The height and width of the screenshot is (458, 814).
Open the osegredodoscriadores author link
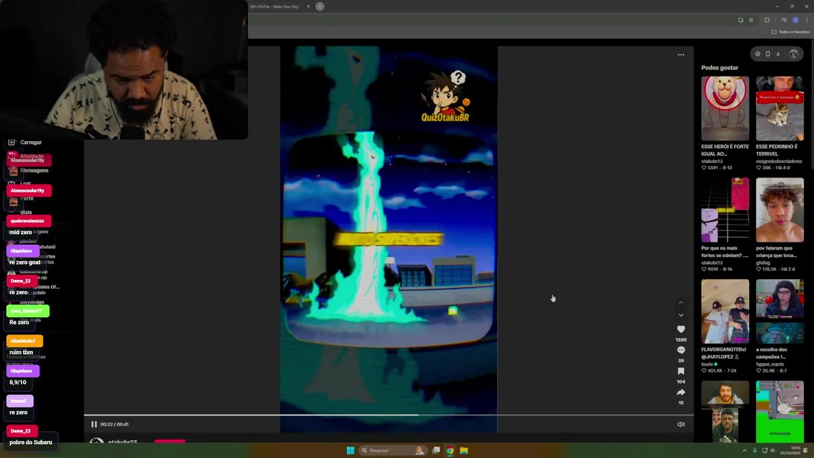pyautogui.click(x=779, y=161)
